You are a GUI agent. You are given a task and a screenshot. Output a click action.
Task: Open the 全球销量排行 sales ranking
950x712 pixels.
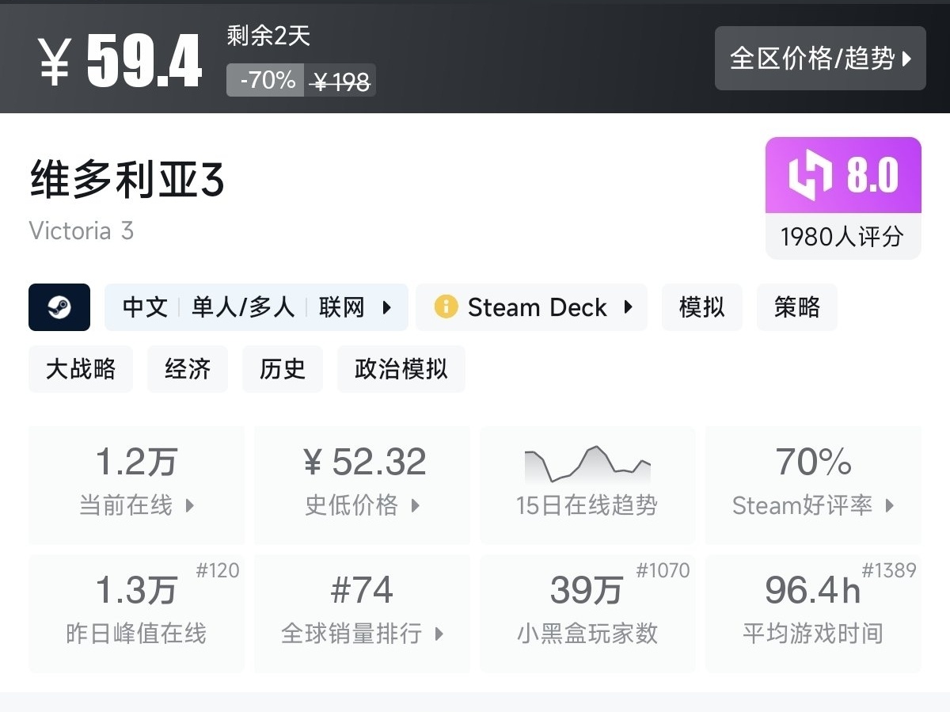click(363, 613)
